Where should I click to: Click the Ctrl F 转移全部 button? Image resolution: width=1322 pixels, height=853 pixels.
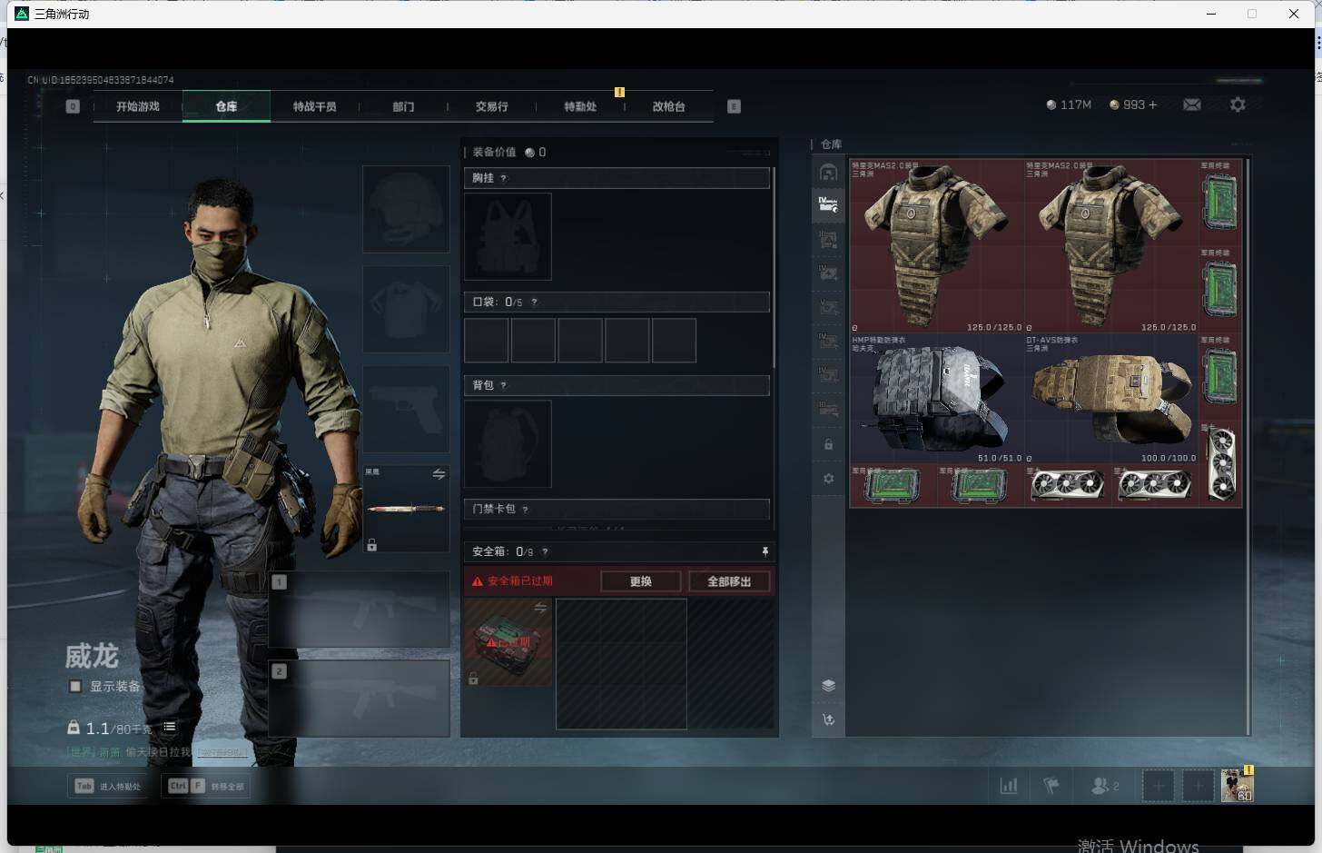[x=207, y=786]
